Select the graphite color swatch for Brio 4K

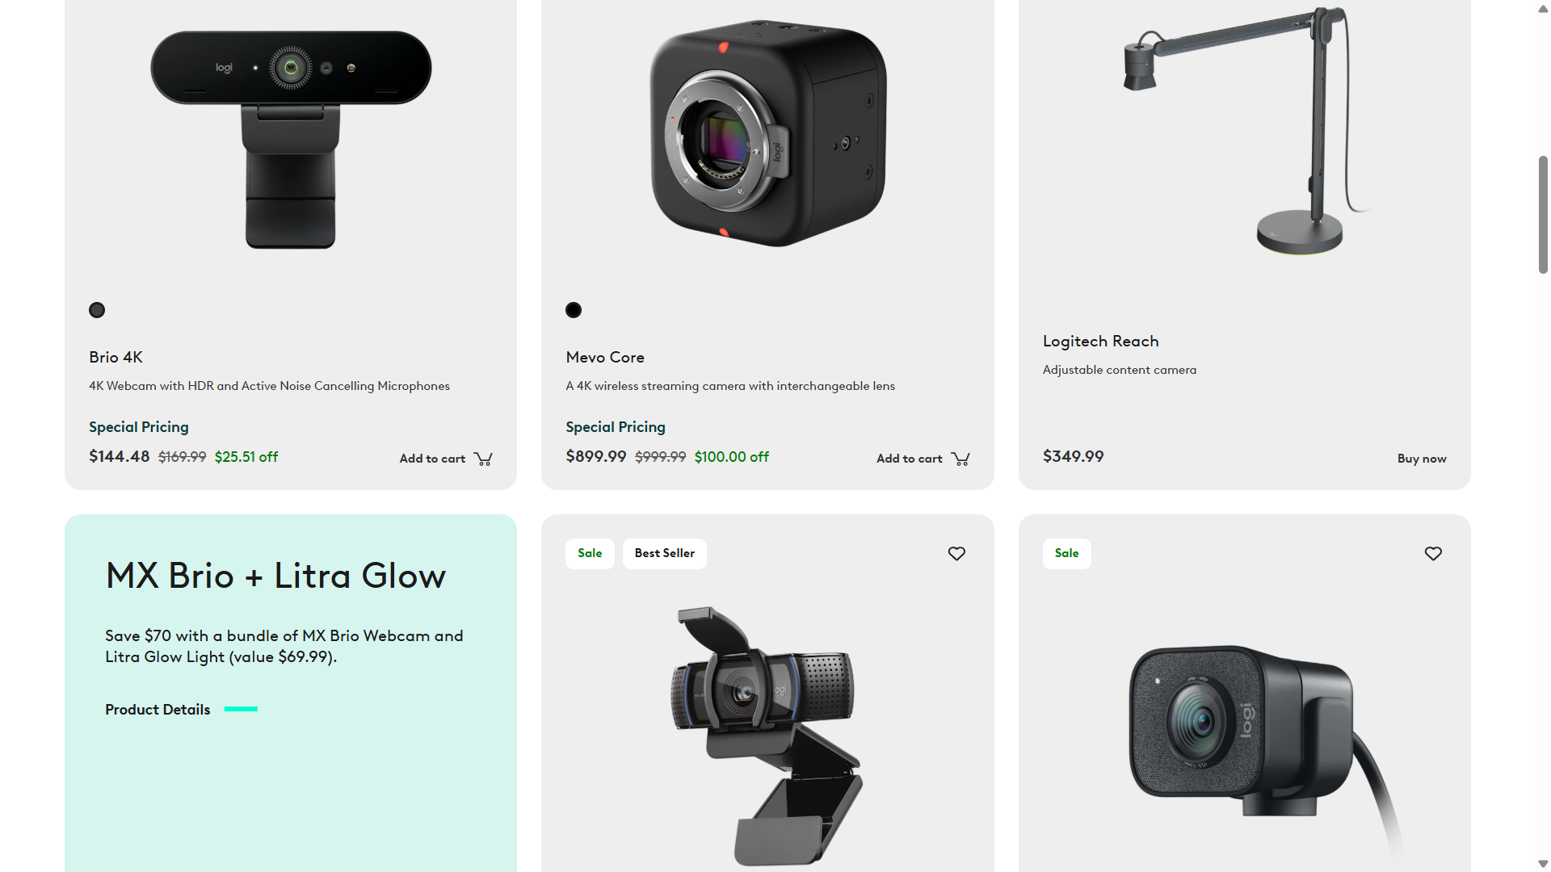97,310
